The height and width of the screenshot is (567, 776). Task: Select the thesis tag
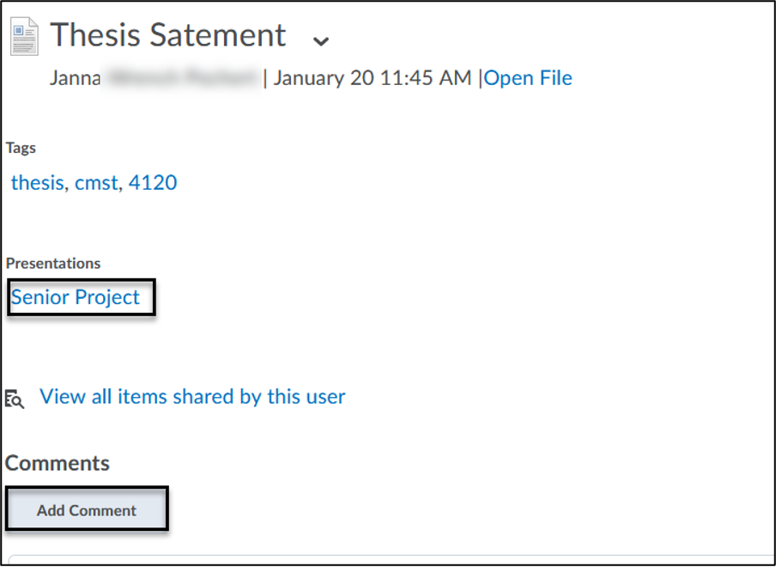click(x=37, y=182)
